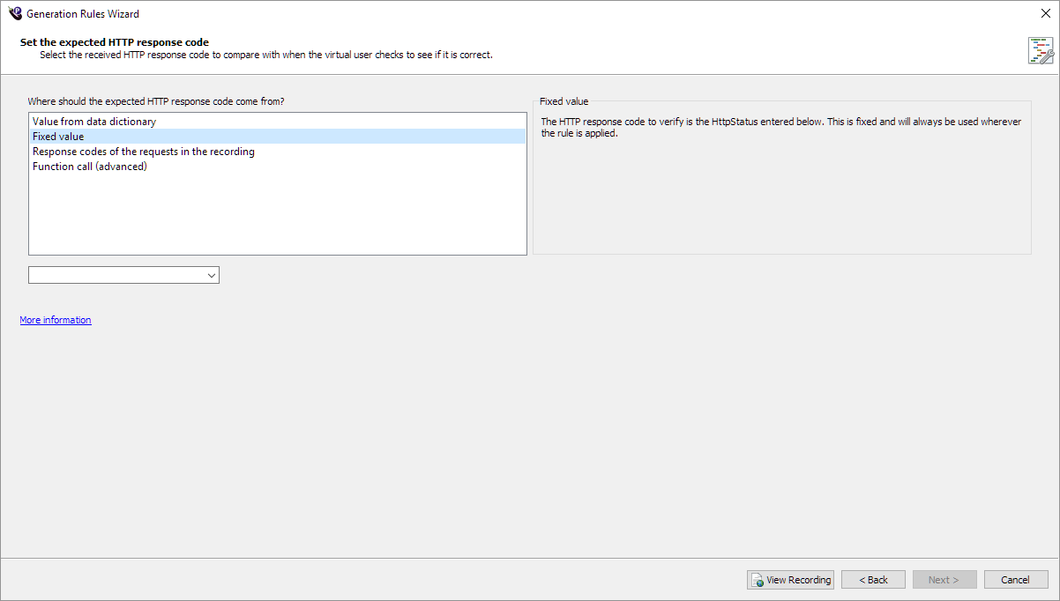Open the 'More information' link
This screenshot has height=601, width=1060.
click(x=56, y=320)
